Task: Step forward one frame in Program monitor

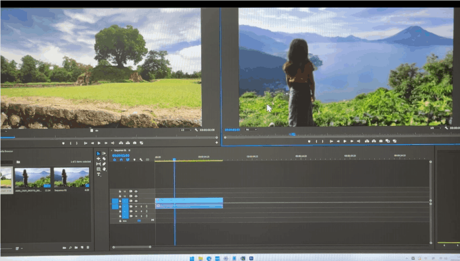Action: [352, 141]
